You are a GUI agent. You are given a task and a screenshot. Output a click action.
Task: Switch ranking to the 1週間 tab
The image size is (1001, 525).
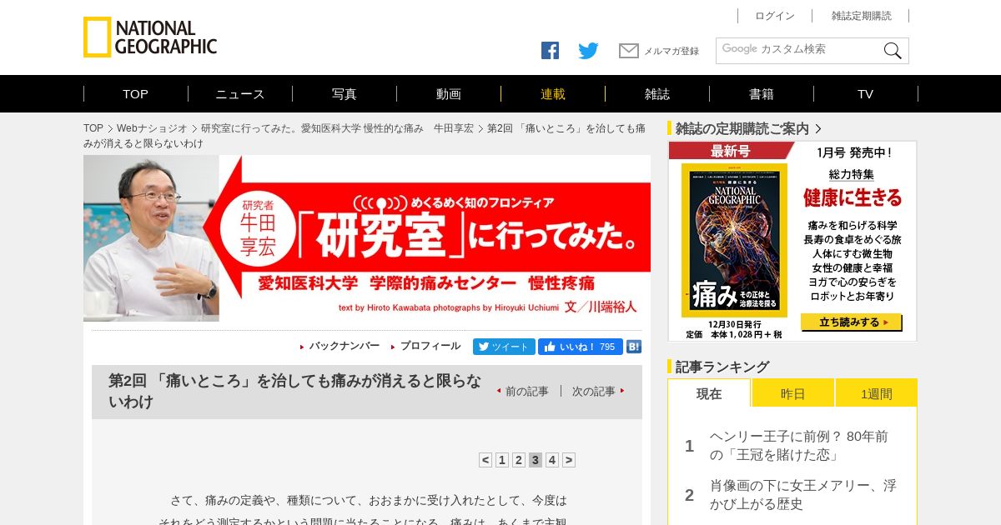(x=877, y=393)
